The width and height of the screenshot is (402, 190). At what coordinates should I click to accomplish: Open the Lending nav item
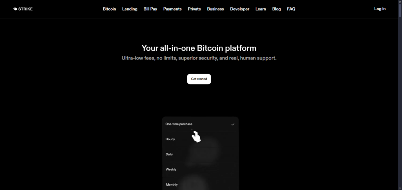pyautogui.click(x=130, y=9)
